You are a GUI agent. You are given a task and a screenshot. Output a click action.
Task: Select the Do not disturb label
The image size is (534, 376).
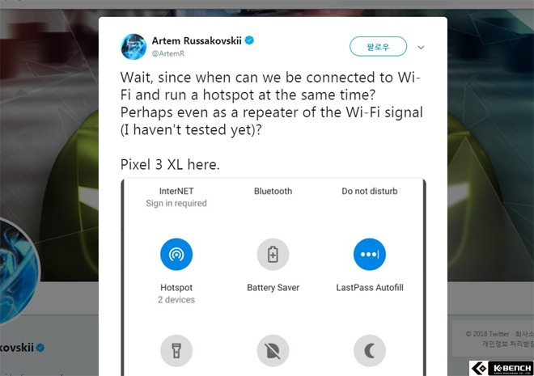(370, 191)
